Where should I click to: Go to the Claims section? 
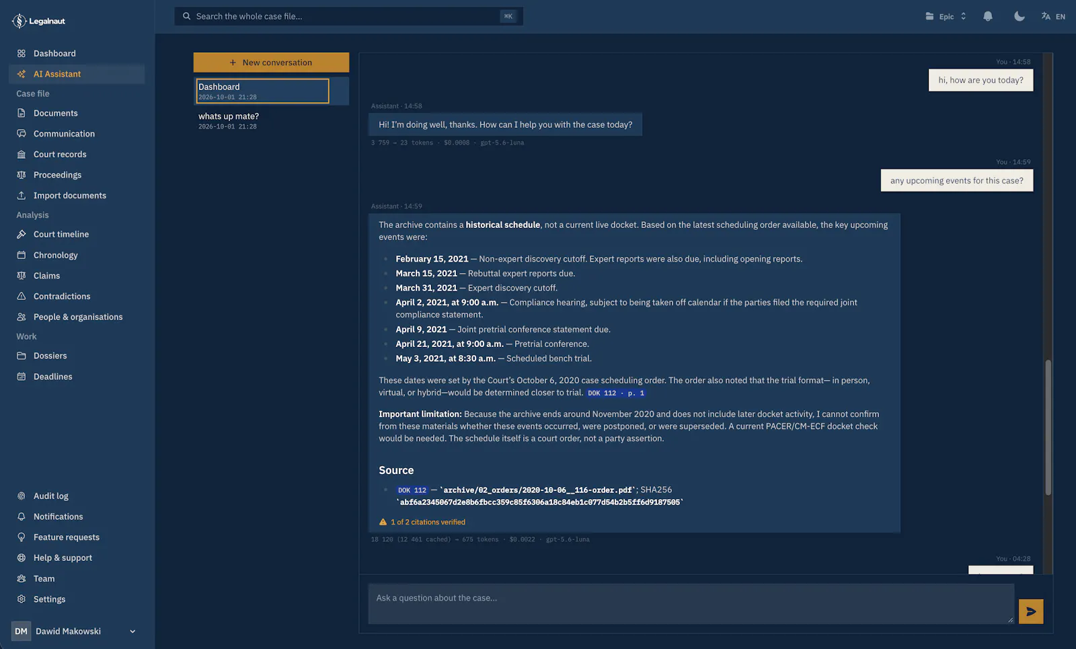tap(77, 276)
